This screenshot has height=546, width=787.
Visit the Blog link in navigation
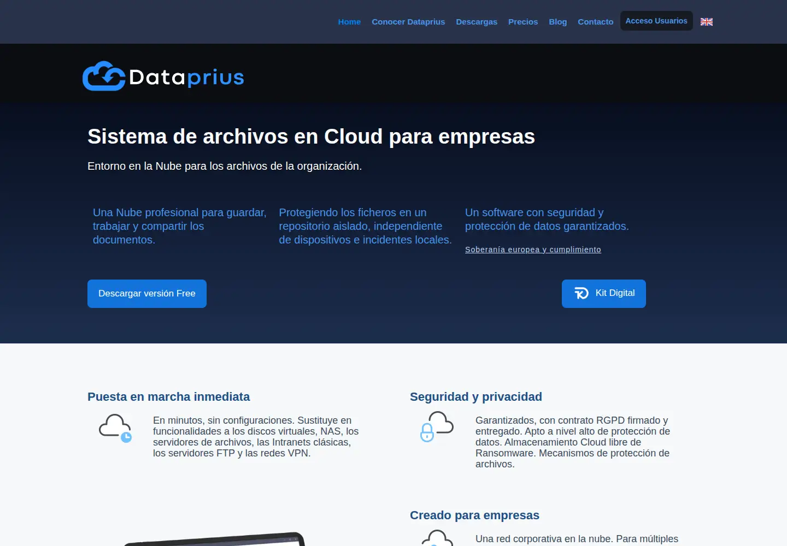click(557, 22)
